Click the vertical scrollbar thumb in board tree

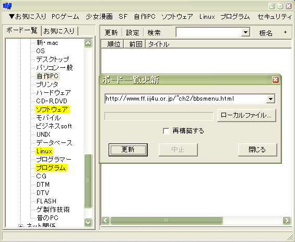tap(88, 181)
